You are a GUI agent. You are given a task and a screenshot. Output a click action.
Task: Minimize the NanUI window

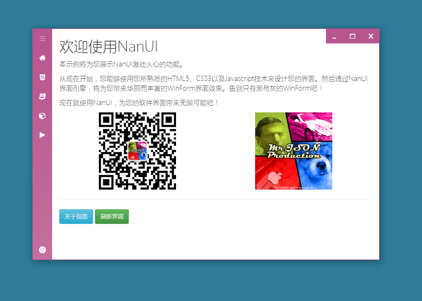click(334, 36)
